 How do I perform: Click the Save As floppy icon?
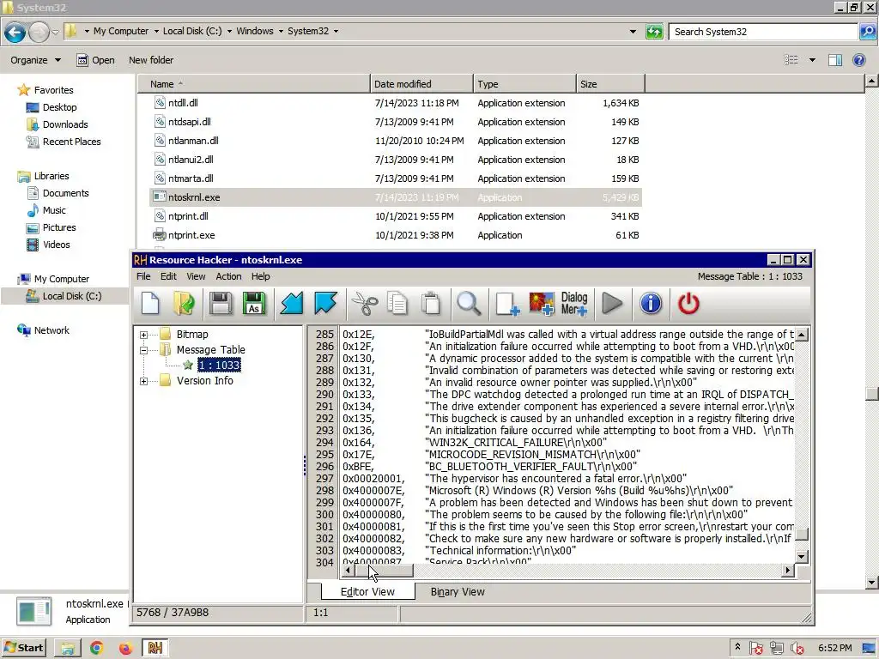click(254, 304)
